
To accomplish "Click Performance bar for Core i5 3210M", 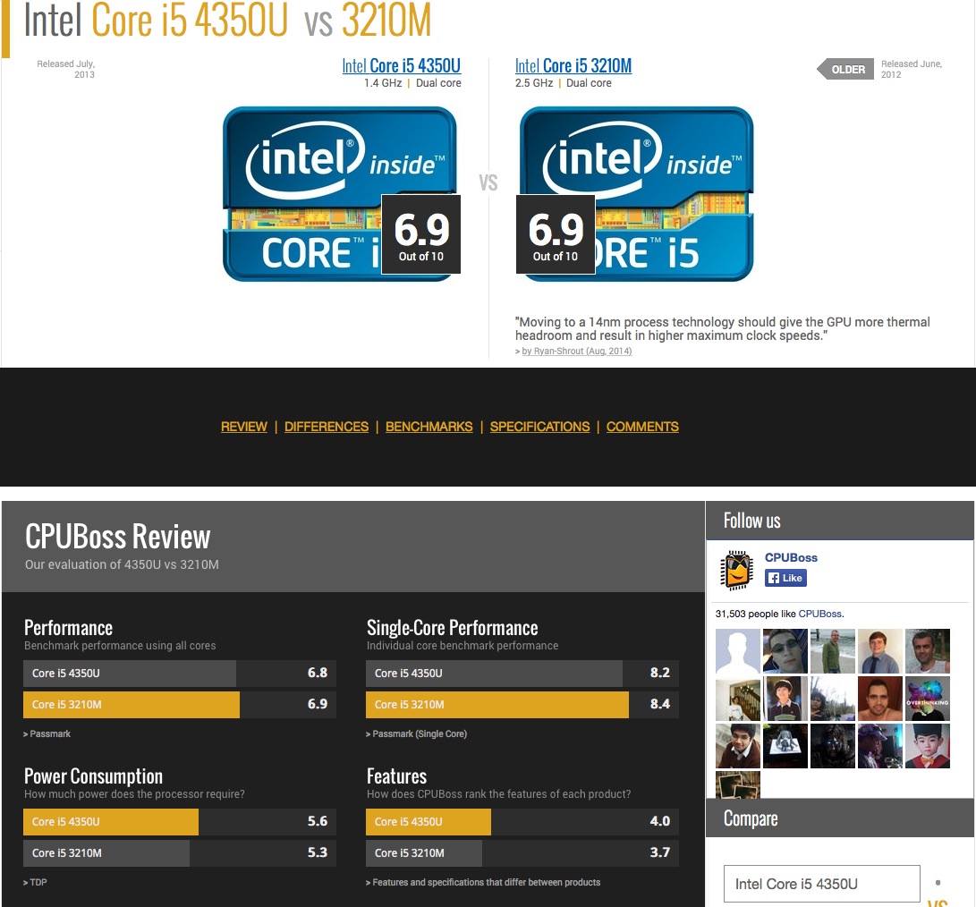I will pos(180,704).
